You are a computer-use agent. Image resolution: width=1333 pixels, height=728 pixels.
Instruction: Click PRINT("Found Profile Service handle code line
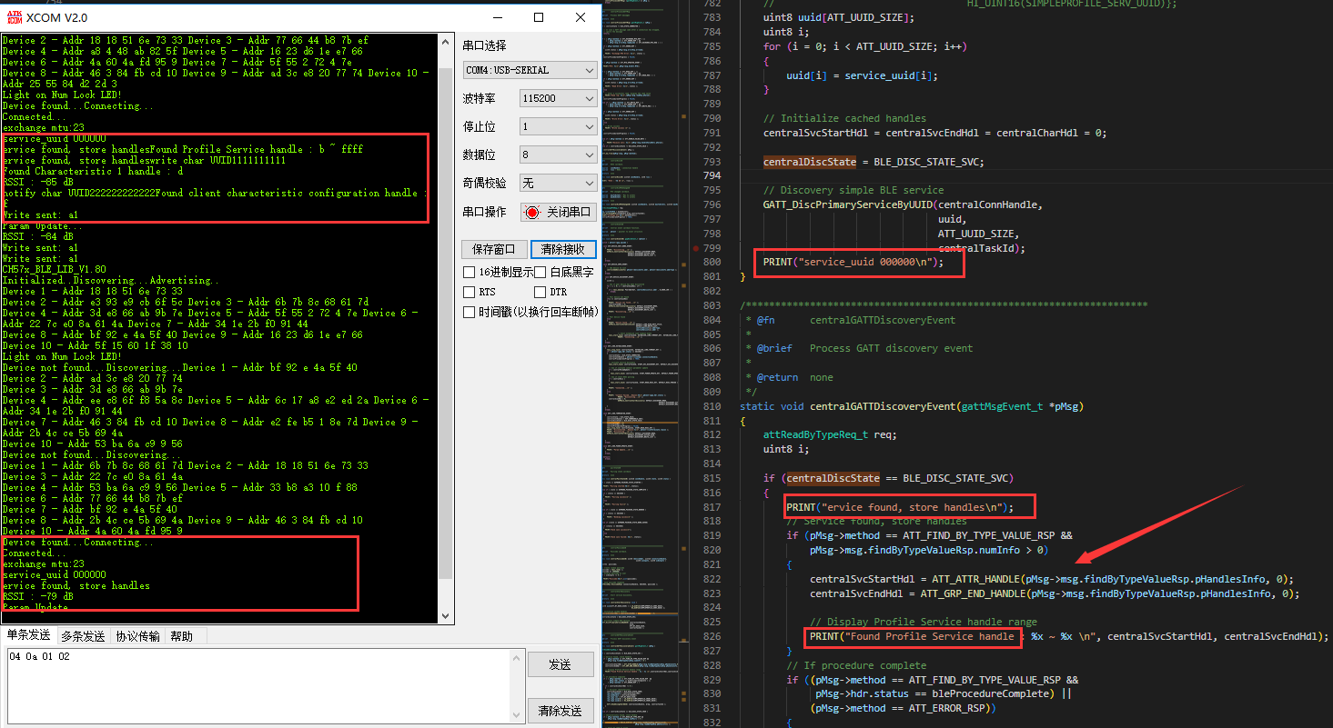pos(1069,636)
